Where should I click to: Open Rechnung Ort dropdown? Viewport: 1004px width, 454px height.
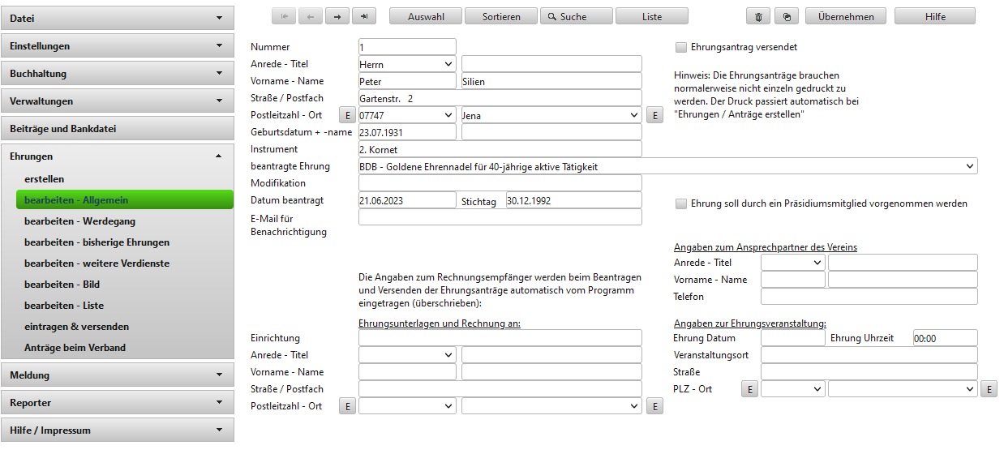point(551,406)
